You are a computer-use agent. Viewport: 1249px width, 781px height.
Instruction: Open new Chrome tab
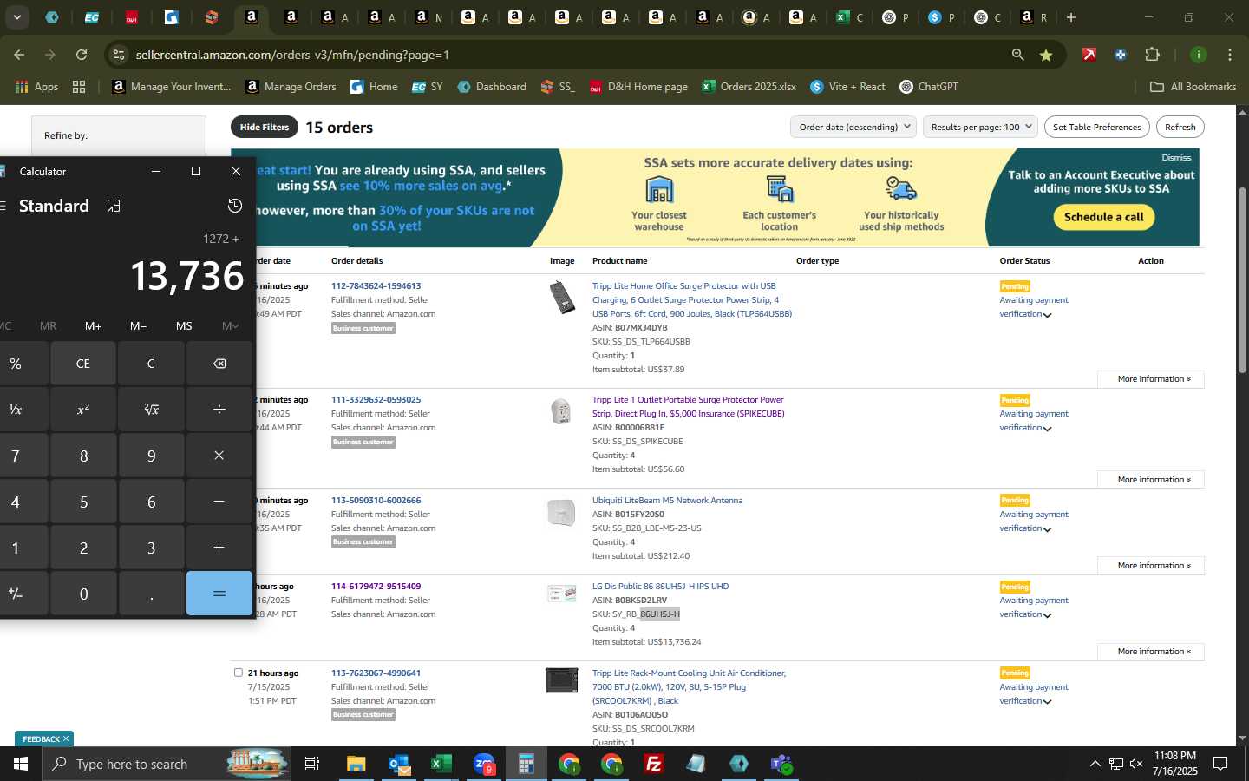1071,17
